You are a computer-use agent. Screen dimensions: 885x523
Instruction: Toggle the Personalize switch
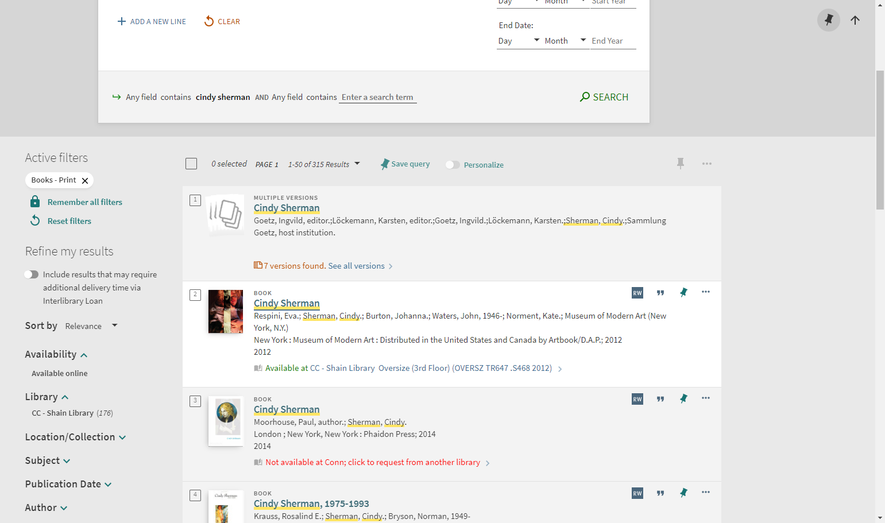[x=453, y=165]
